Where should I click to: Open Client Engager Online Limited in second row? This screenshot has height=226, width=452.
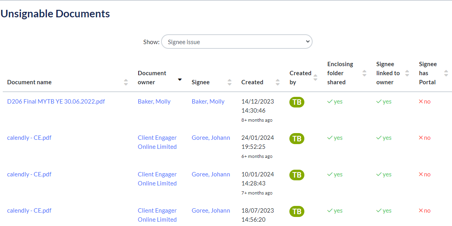(157, 142)
